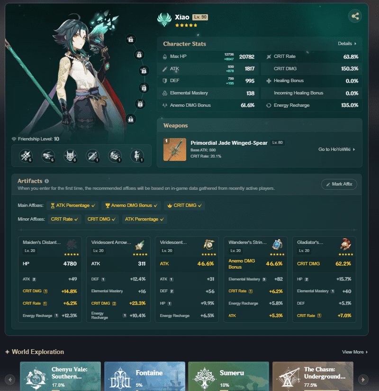Click the share icon at top right

coord(355,16)
